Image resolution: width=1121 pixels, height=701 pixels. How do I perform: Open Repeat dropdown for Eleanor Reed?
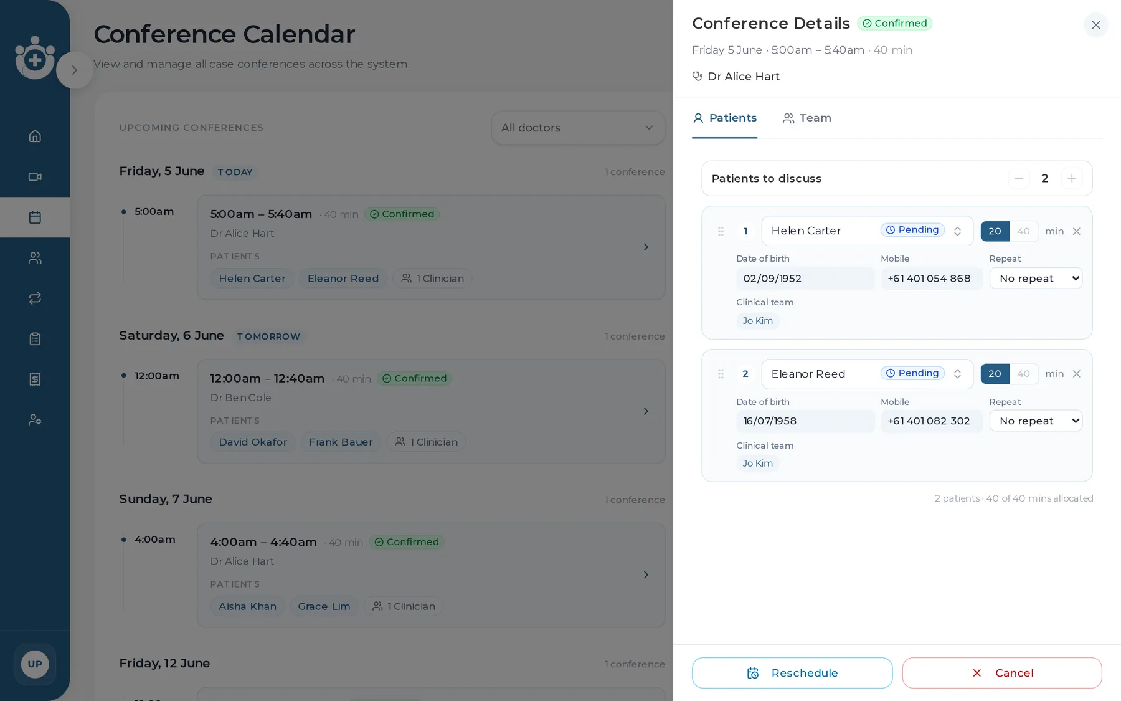(1036, 421)
